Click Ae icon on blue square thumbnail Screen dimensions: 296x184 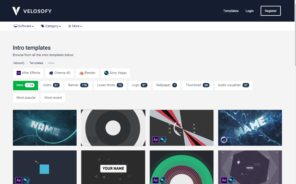point(19,180)
